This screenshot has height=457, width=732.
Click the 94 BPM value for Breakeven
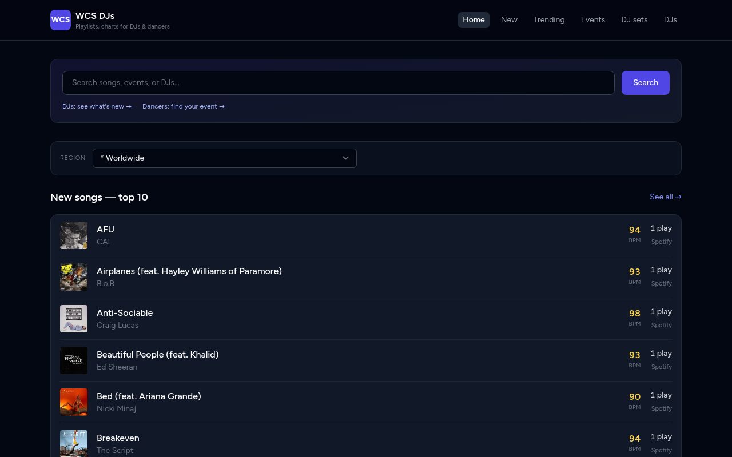point(635,439)
